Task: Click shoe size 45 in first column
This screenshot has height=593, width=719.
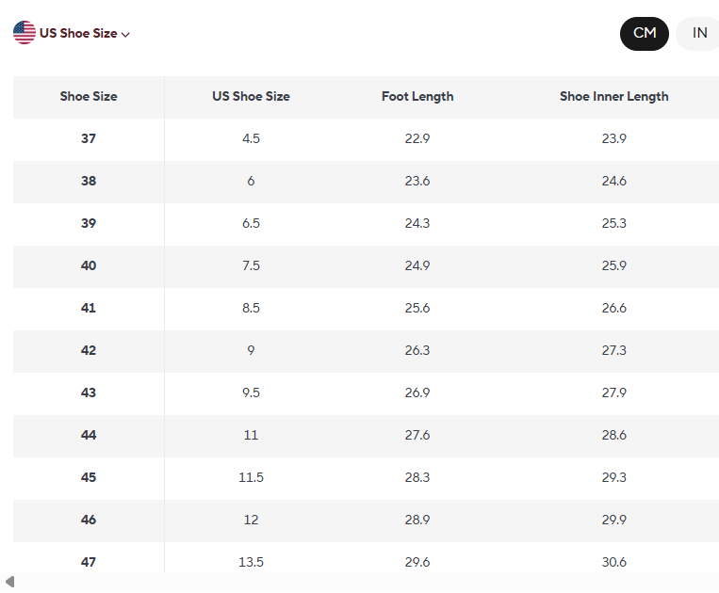Action: [89, 477]
